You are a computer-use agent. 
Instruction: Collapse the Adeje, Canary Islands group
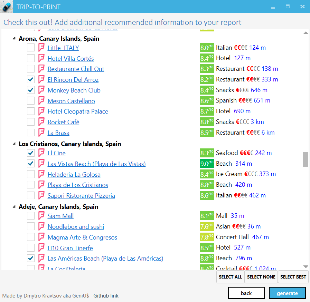pyautogui.click(x=14, y=206)
